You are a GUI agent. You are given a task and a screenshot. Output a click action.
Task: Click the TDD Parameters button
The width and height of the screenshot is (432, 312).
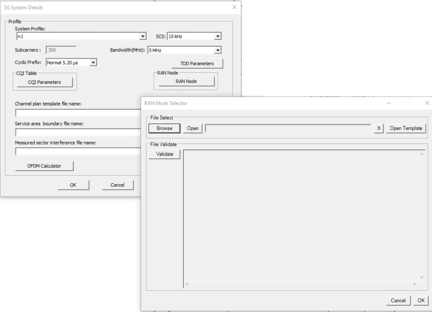(x=197, y=63)
